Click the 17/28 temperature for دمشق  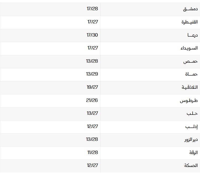pyautogui.click(x=92, y=9)
